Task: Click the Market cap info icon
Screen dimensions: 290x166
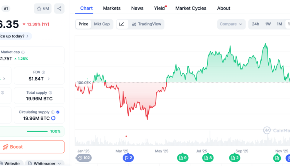Action: coord(23,52)
